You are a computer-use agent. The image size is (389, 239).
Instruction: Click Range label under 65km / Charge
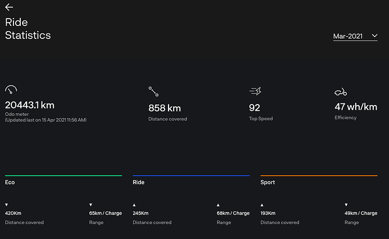click(96, 223)
